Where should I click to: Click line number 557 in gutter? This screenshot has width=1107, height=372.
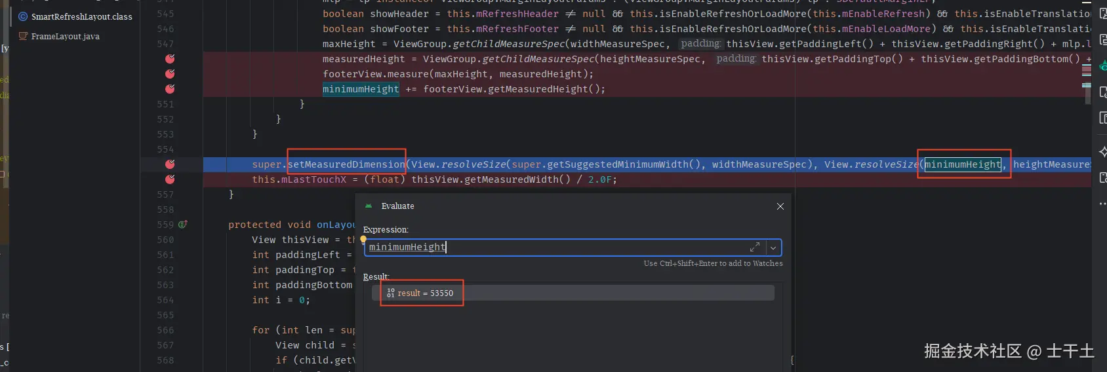pyautogui.click(x=165, y=195)
